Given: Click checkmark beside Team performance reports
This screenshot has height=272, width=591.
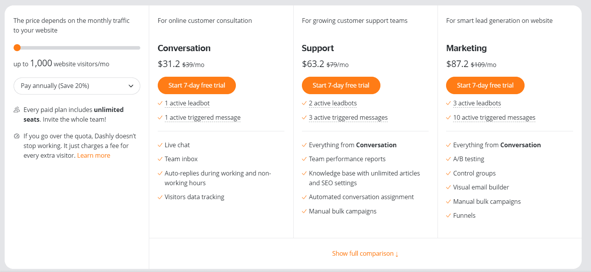Looking at the screenshot, I should click(304, 159).
